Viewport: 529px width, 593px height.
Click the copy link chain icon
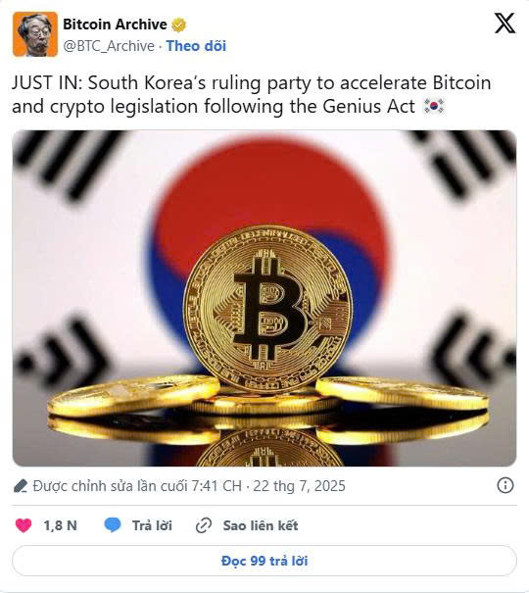[x=204, y=525]
